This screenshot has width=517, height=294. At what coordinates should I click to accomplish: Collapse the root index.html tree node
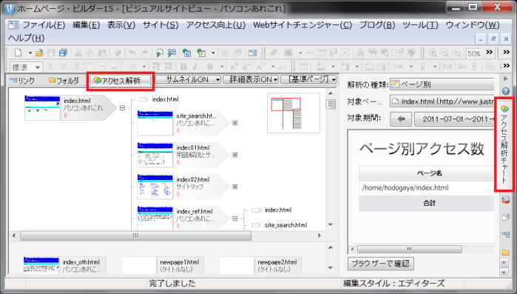point(122,107)
